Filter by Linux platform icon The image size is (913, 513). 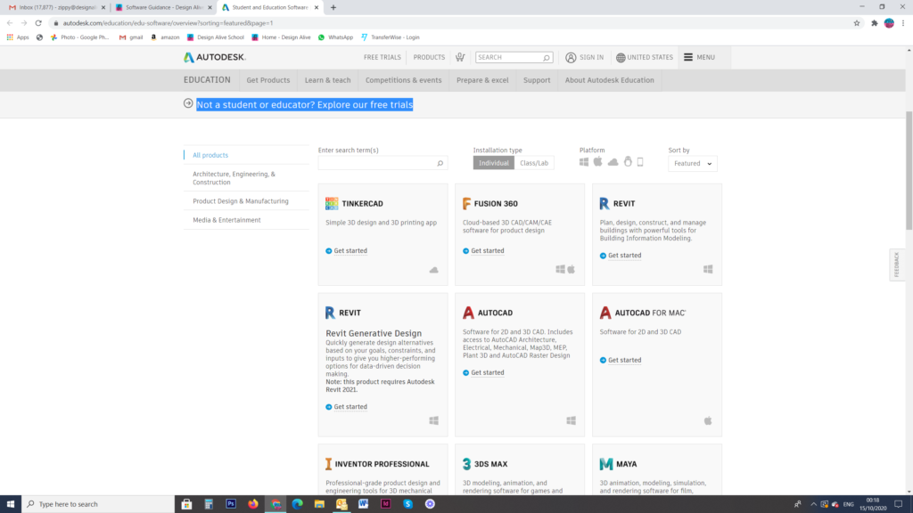[628, 162]
